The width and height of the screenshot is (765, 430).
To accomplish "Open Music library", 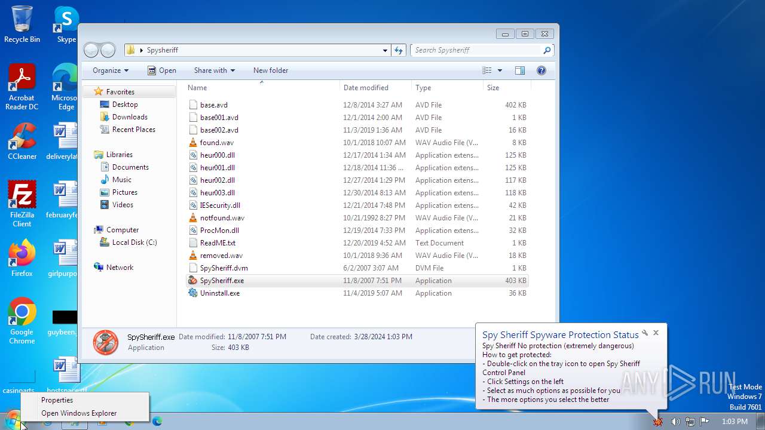I will pyautogui.click(x=122, y=180).
